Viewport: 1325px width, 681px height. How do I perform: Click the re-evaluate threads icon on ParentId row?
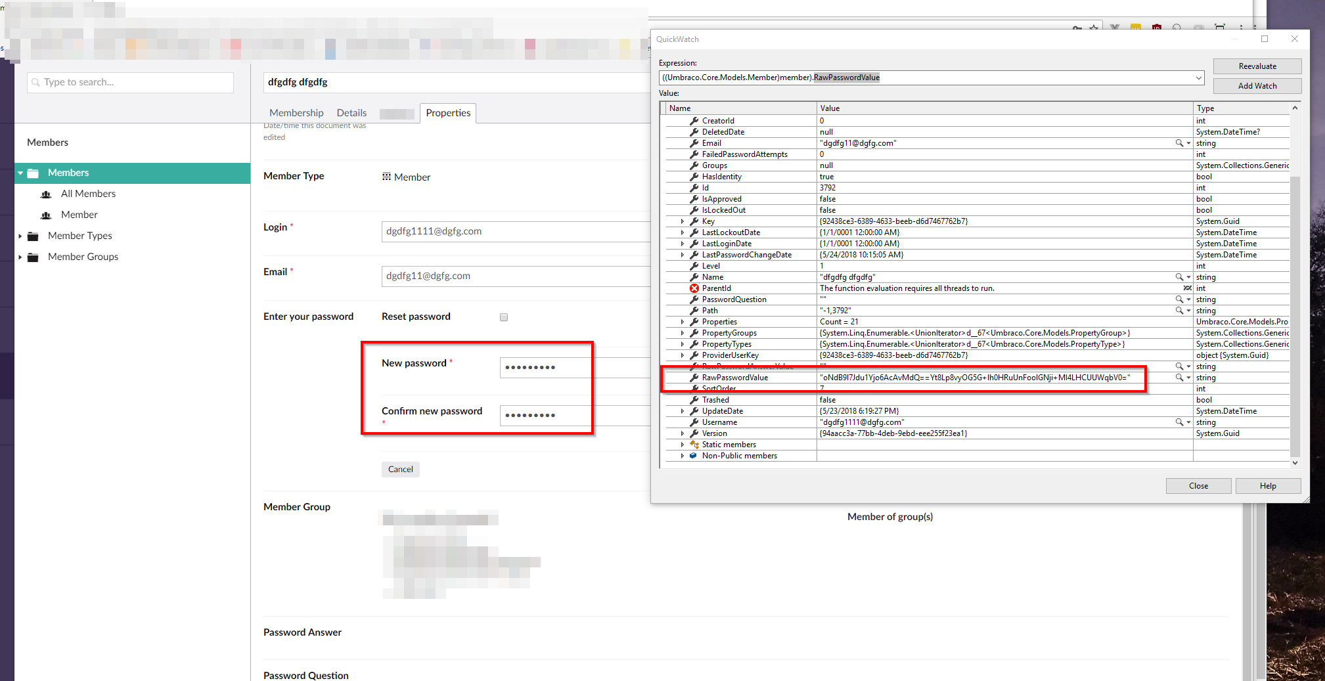click(1187, 288)
